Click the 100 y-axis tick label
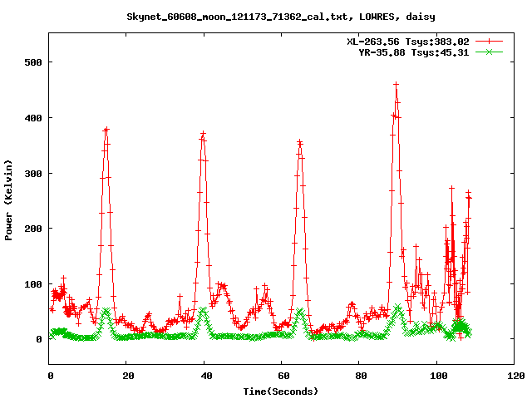This screenshot has height=399, width=532. (x=33, y=284)
